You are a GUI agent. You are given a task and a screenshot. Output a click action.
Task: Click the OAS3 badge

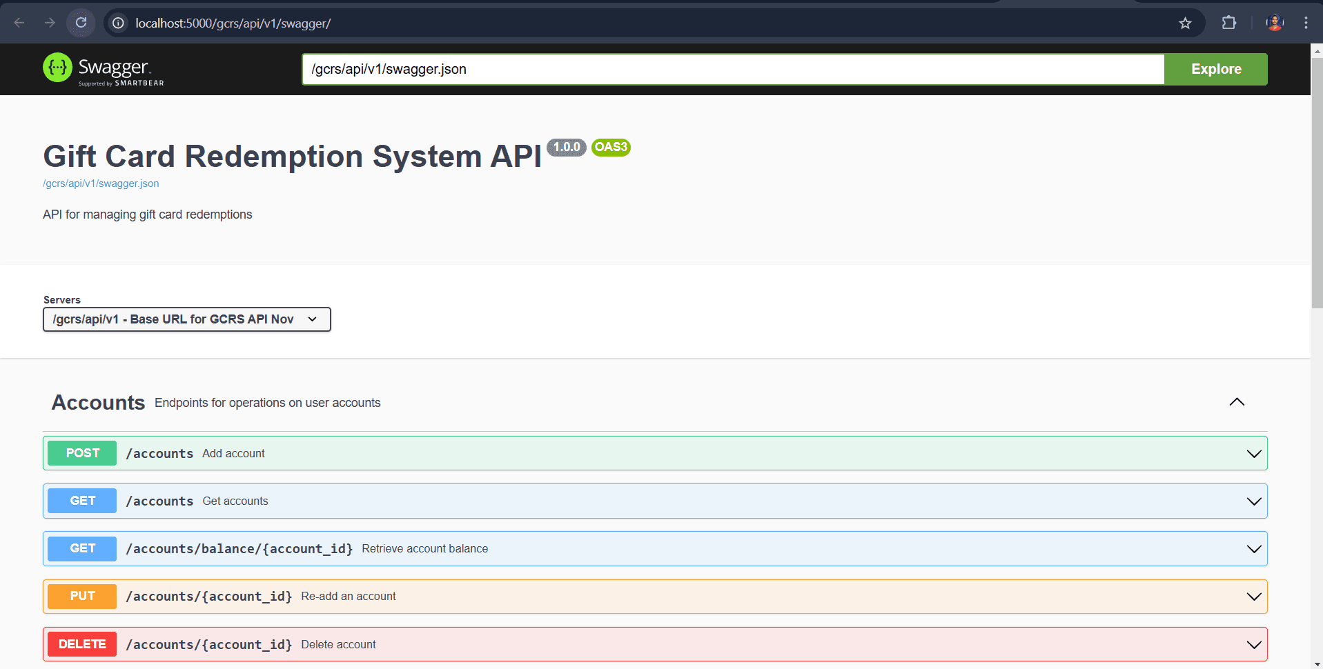click(611, 147)
